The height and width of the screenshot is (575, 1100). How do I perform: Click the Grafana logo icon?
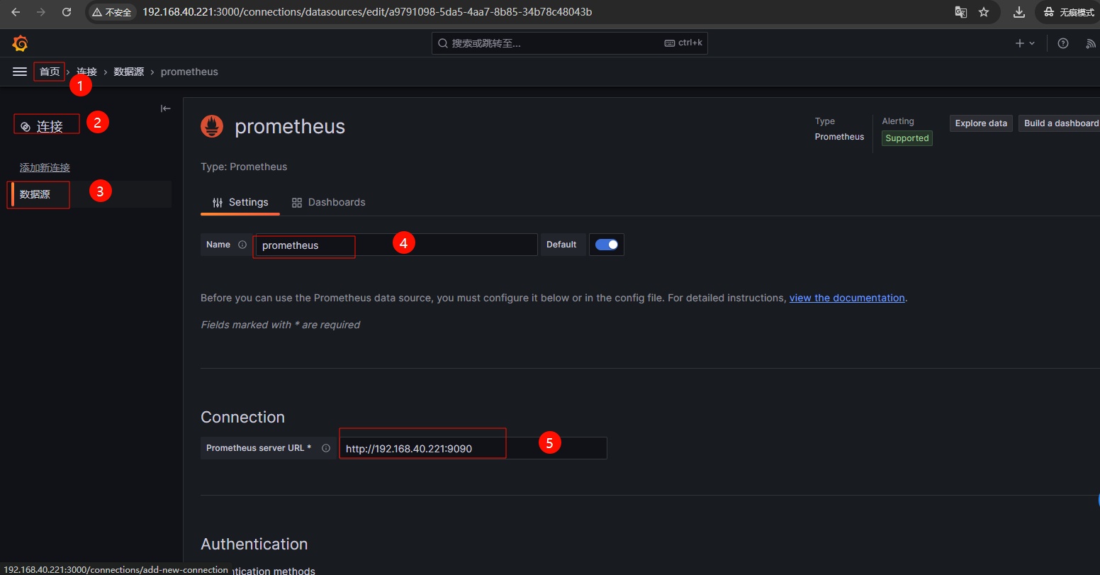[x=20, y=43]
